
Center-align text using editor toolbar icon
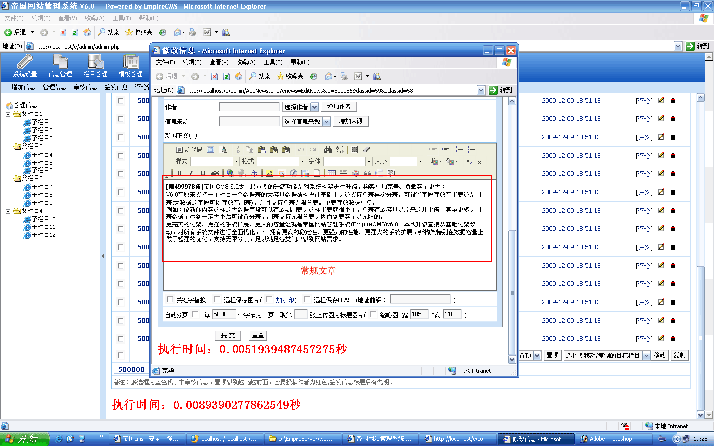(394, 149)
